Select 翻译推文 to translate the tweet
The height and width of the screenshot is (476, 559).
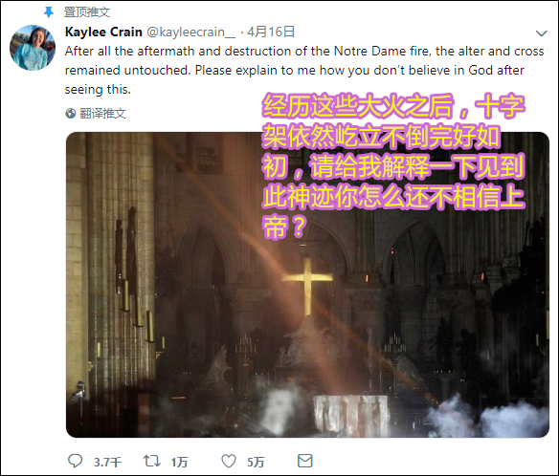pos(102,113)
